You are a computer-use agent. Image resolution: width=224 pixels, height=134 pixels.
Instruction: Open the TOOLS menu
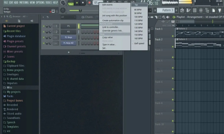(x=48, y=3)
